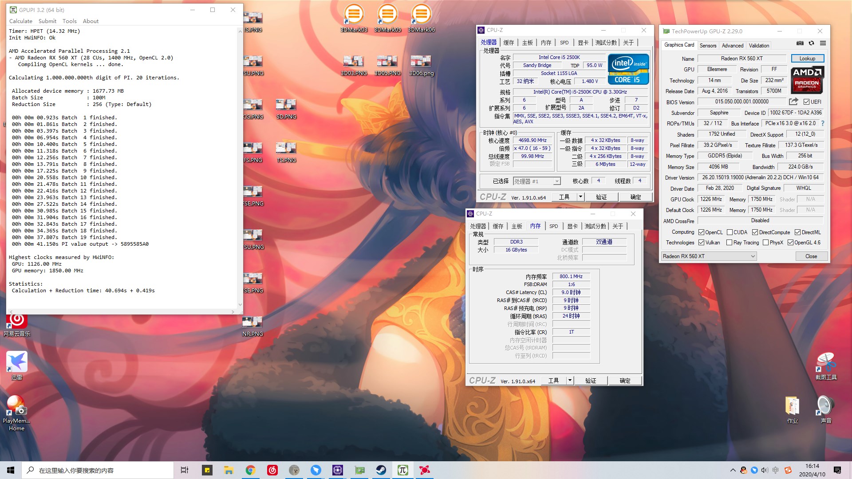Toggle the DirectCompute checkbox in GPU-Z

[x=755, y=232]
